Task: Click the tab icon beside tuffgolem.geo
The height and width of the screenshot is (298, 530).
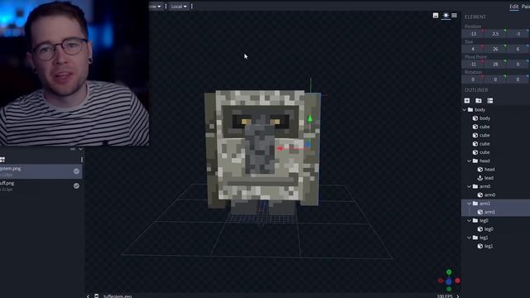Action: tap(97, 296)
